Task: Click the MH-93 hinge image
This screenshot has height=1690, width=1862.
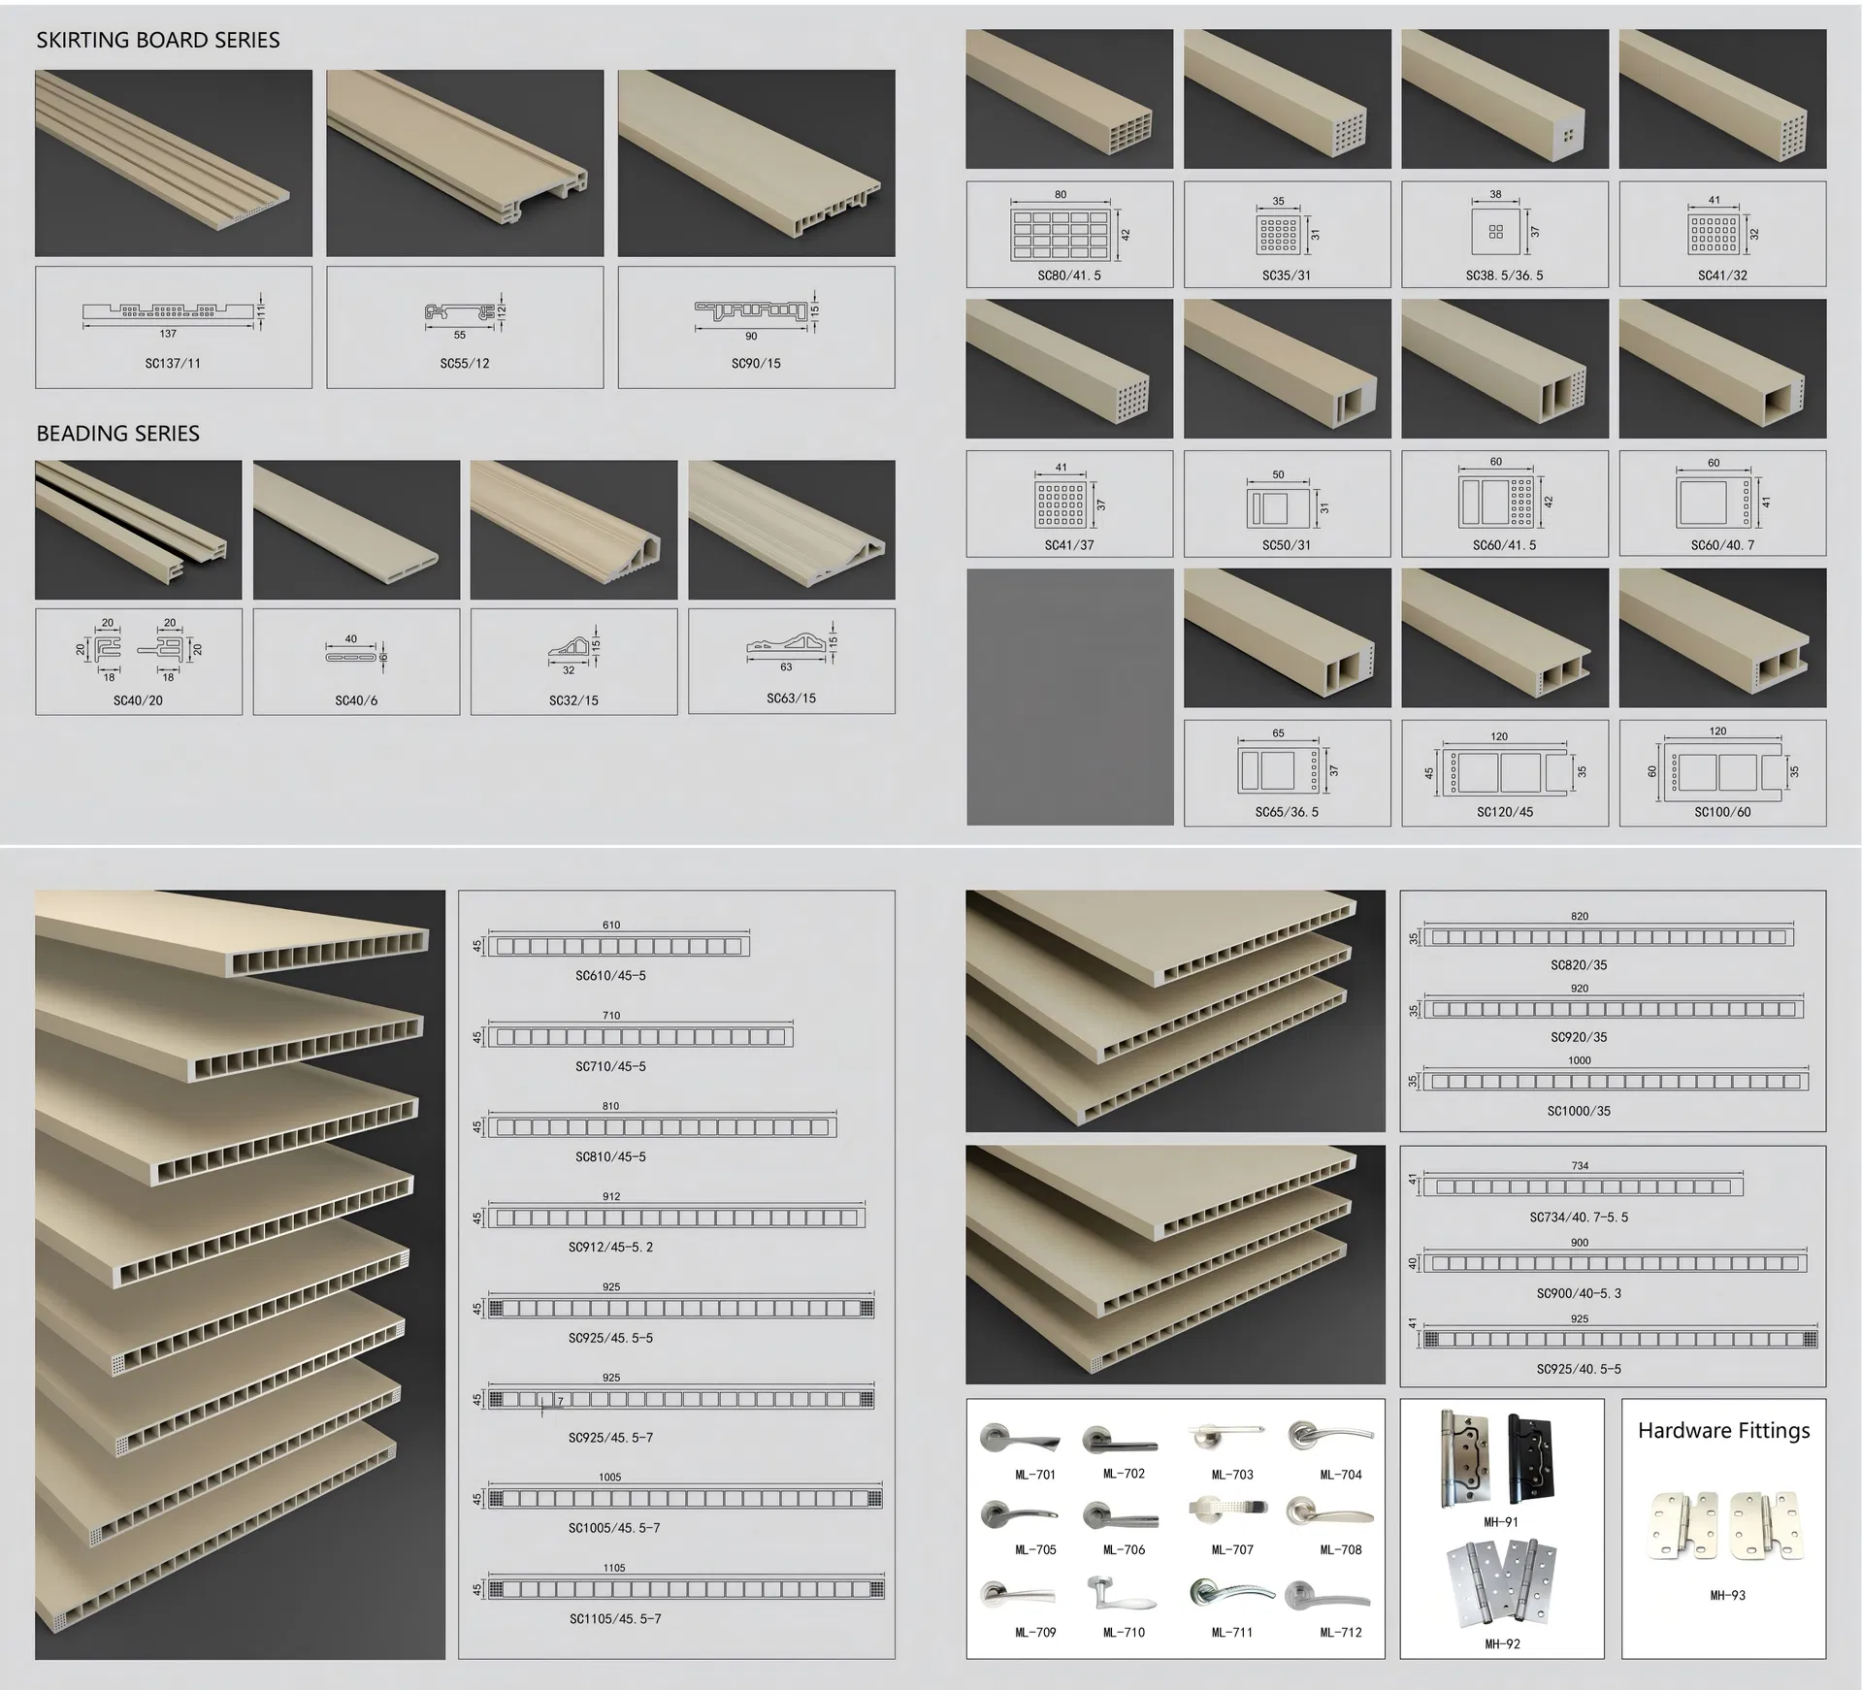Action: pyautogui.click(x=1724, y=1526)
